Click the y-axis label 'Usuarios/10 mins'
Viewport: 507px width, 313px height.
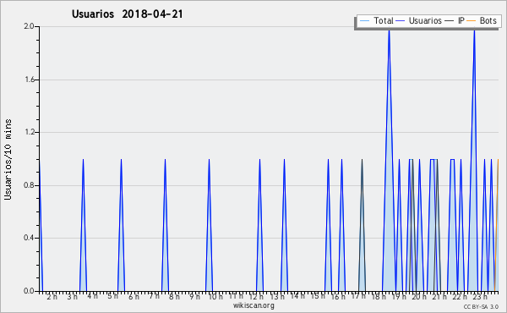8,159
